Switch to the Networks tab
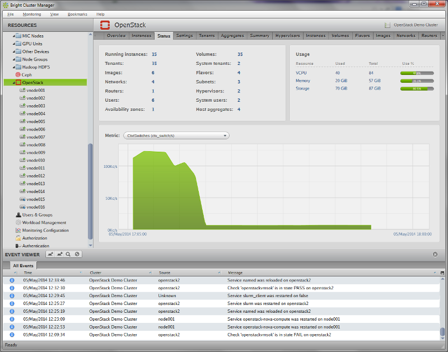Viewport: 448px width, 352px height. tap(406, 36)
